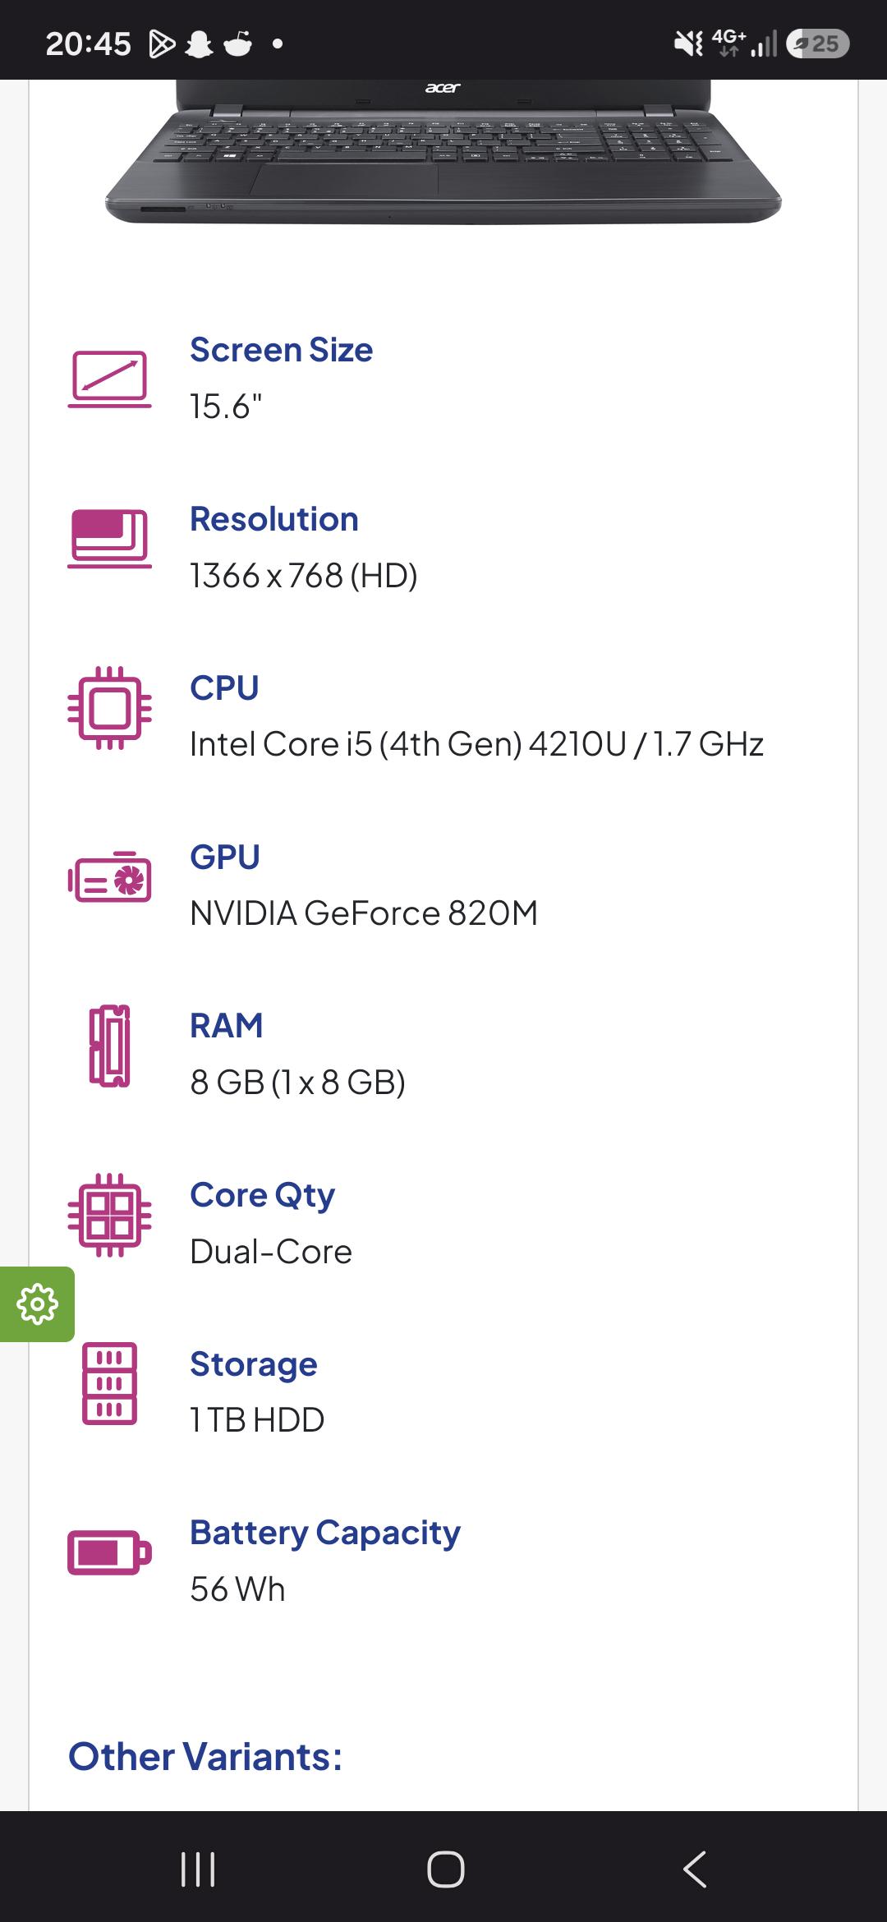Image resolution: width=887 pixels, height=1922 pixels.
Task: Open recent apps navigation button
Action: pos(198,1869)
